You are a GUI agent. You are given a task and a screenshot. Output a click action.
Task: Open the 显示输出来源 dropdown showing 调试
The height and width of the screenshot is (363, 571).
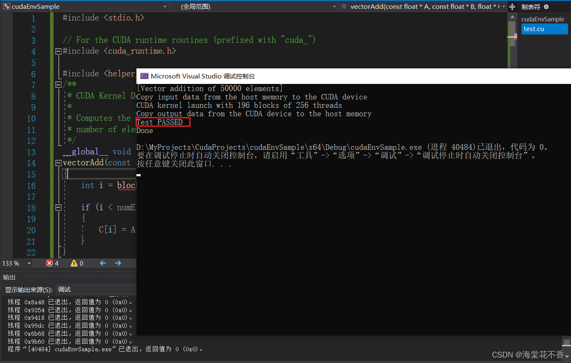tap(96, 289)
